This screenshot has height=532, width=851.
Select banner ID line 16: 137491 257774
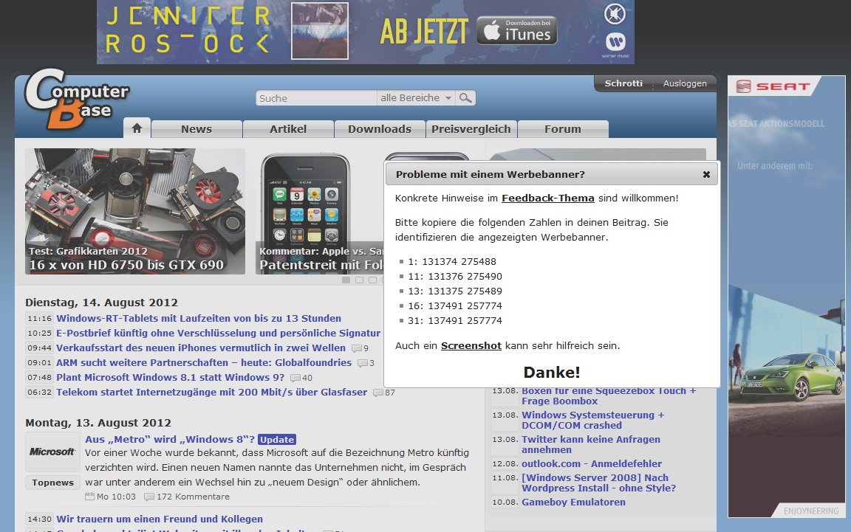[x=455, y=305]
